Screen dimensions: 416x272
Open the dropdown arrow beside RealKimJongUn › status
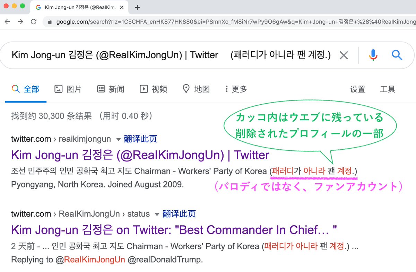coord(157,214)
